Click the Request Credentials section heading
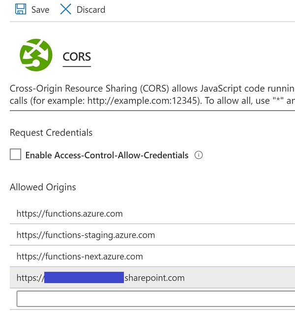This screenshot has height=318, width=295. tap(51, 133)
